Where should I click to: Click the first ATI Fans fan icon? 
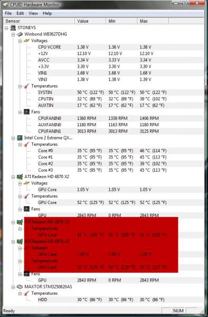(x=26, y=209)
